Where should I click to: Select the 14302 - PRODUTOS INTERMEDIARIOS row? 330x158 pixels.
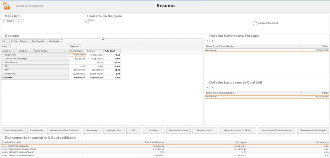click(165, 155)
